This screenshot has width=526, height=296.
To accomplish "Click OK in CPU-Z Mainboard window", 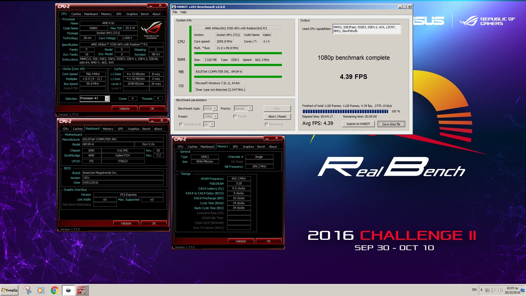I will click(154, 223).
